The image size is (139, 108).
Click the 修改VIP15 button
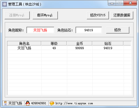(x=98, y=15)
